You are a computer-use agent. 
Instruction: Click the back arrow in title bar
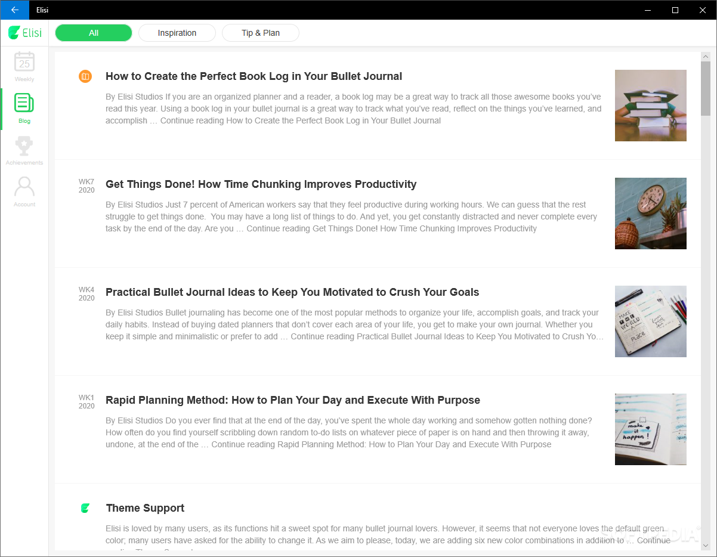click(x=14, y=10)
